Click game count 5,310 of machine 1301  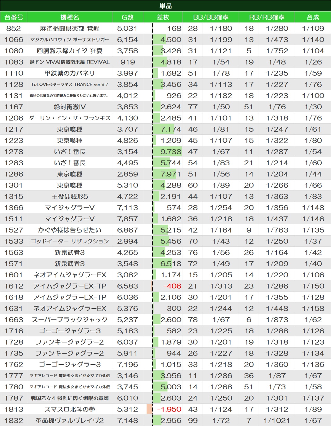127,185
